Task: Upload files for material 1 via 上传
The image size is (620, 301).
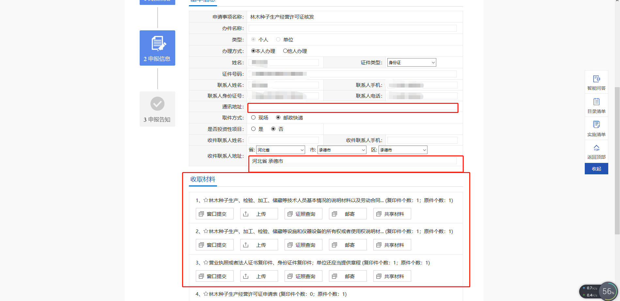Action: pyautogui.click(x=259, y=214)
